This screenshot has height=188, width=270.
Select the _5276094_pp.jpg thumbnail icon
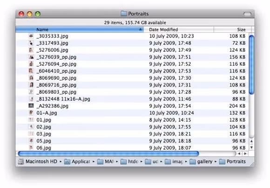[x=31, y=64]
